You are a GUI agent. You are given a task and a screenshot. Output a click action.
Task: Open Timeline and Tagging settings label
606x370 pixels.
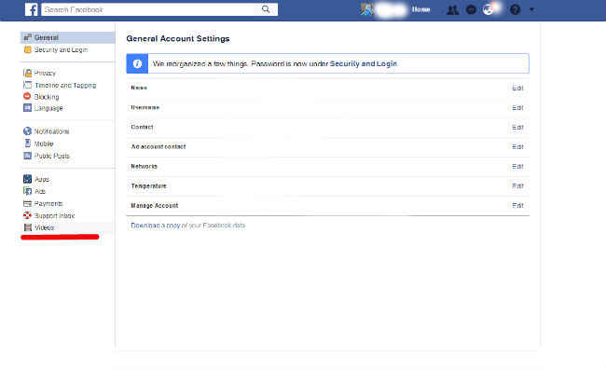pyautogui.click(x=65, y=85)
